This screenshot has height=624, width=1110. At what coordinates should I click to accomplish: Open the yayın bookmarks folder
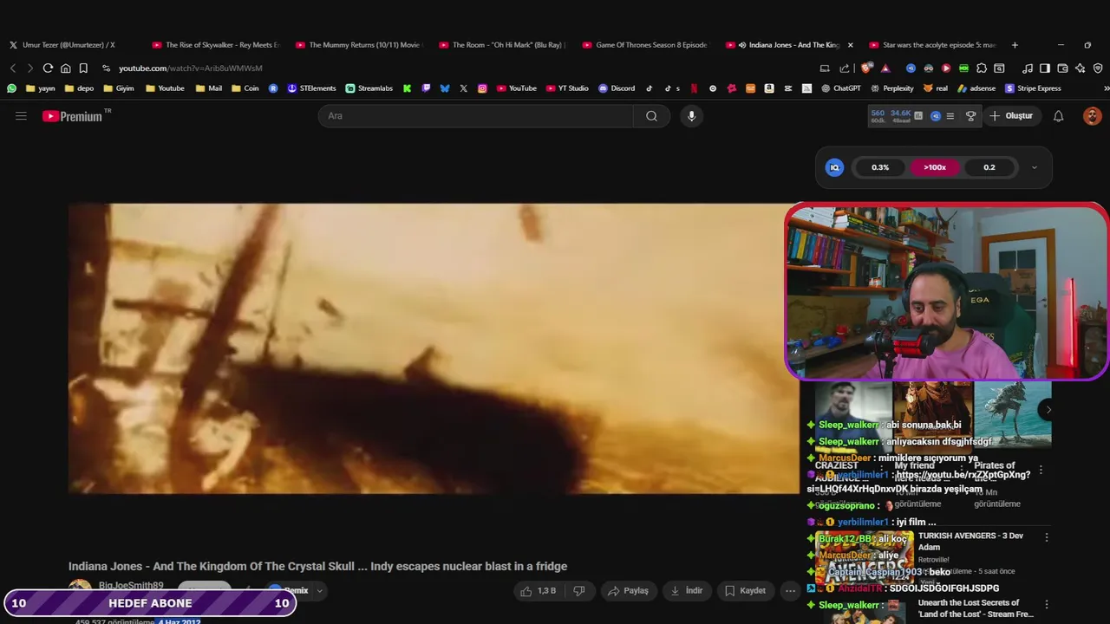click(x=40, y=88)
